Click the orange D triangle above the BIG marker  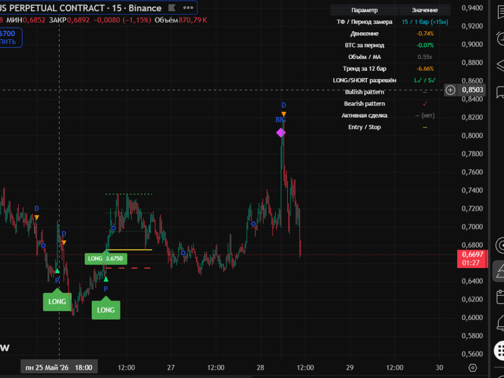tap(283, 114)
